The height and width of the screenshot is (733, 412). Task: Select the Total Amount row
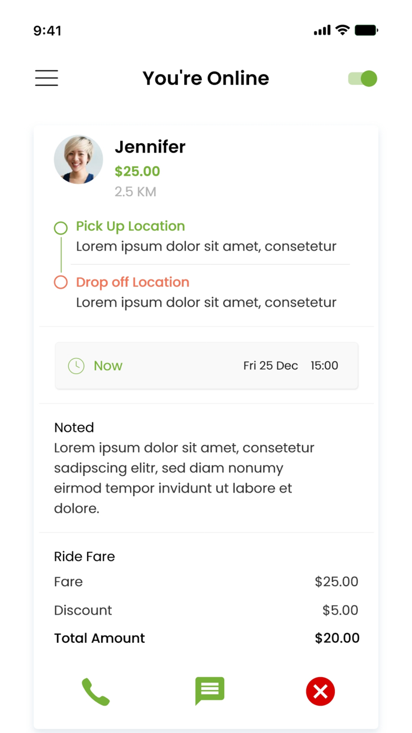[206, 638]
